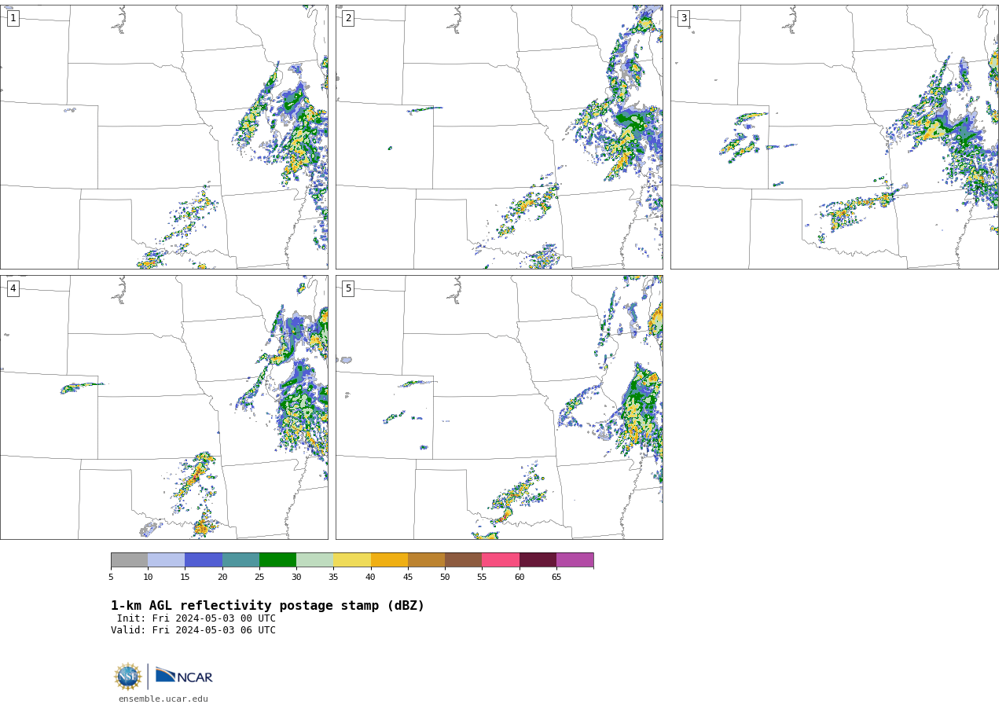This screenshot has height=708, width=1006.
Task: Open ensemble member 4 reflectivity map
Action: point(164,407)
